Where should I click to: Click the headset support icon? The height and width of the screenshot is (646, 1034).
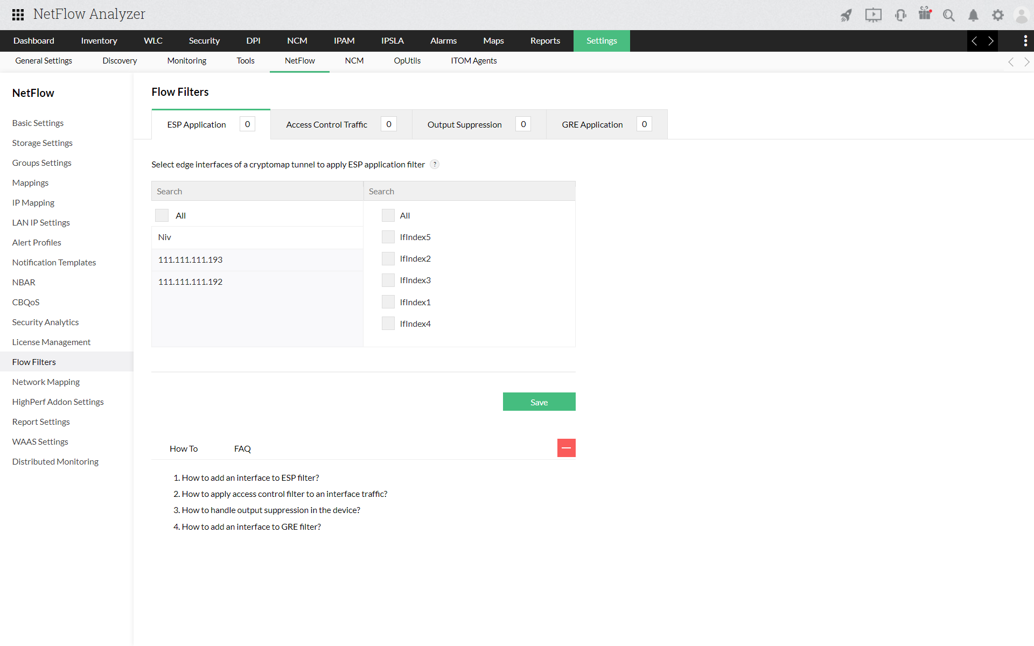(x=900, y=15)
